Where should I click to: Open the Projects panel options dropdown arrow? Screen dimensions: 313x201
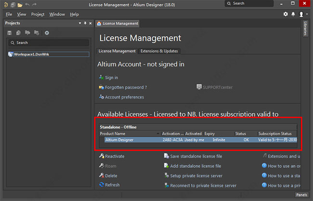[x=79, y=23]
